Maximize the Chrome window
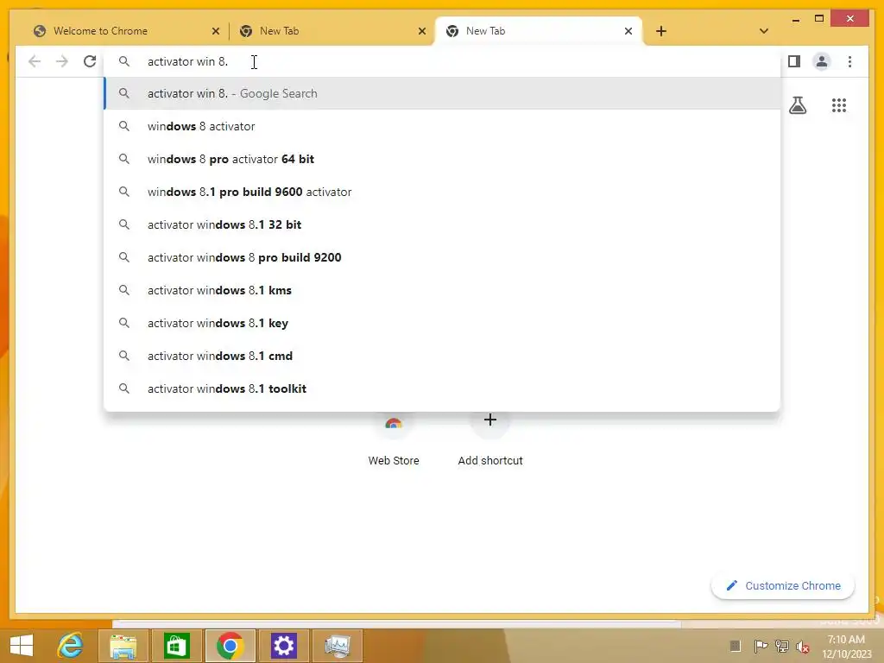Viewport: 884px width, 663px height. click(x=819, y=19)
